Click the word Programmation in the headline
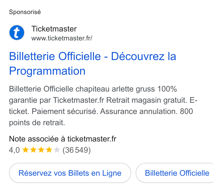The width and height of the screenshot is (213, 192). pos(47,71)
